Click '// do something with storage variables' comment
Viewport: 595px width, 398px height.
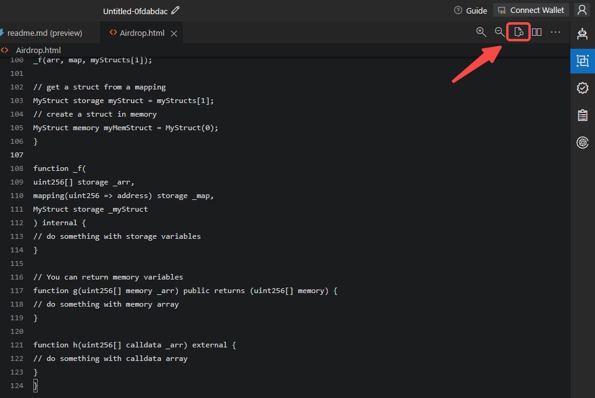tap(117, 236)
